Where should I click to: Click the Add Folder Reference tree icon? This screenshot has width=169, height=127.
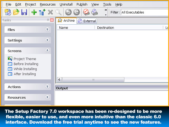pyautogui.click(x=42, y=12)
